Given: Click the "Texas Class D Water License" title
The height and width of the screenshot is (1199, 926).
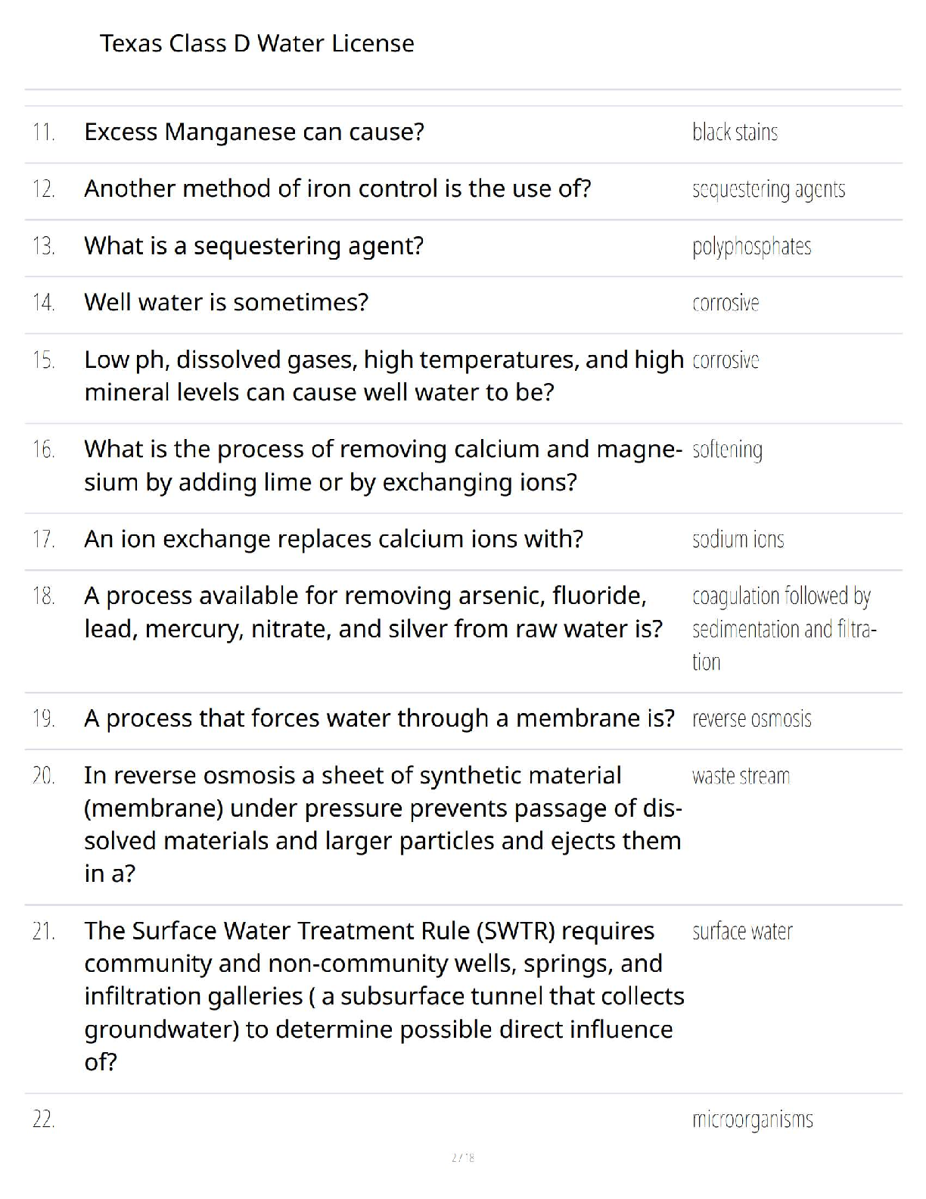Looking at the screenshot, I should click(x=256, y=44).
